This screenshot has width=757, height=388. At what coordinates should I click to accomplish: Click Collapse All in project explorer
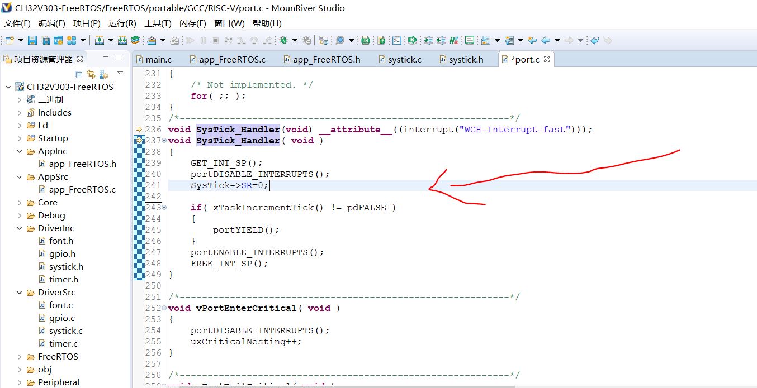(79, 74)
